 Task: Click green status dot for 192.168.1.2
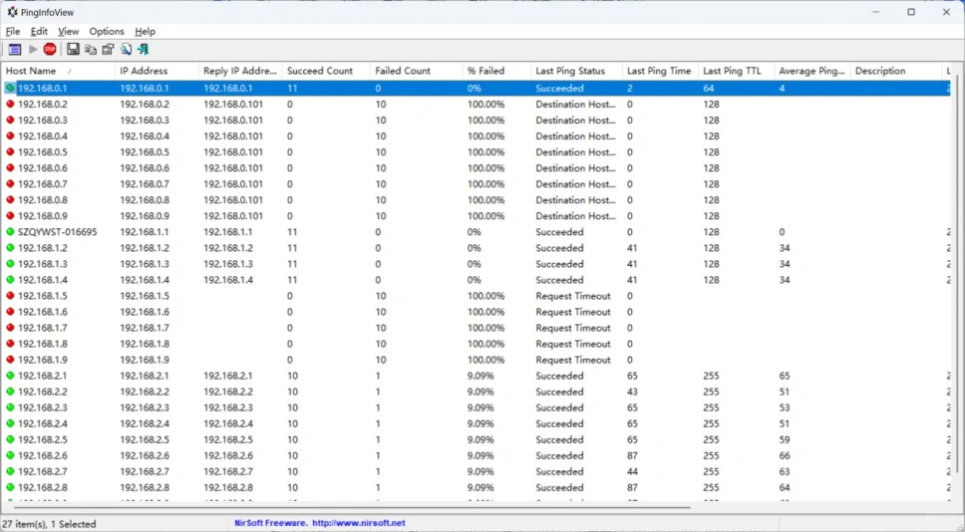pos(10,248)
